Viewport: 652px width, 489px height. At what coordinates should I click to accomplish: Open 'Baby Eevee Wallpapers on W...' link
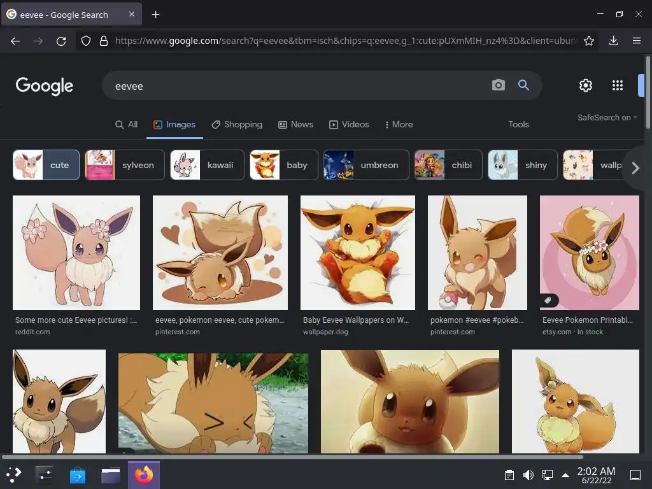[x=356, y=320]
